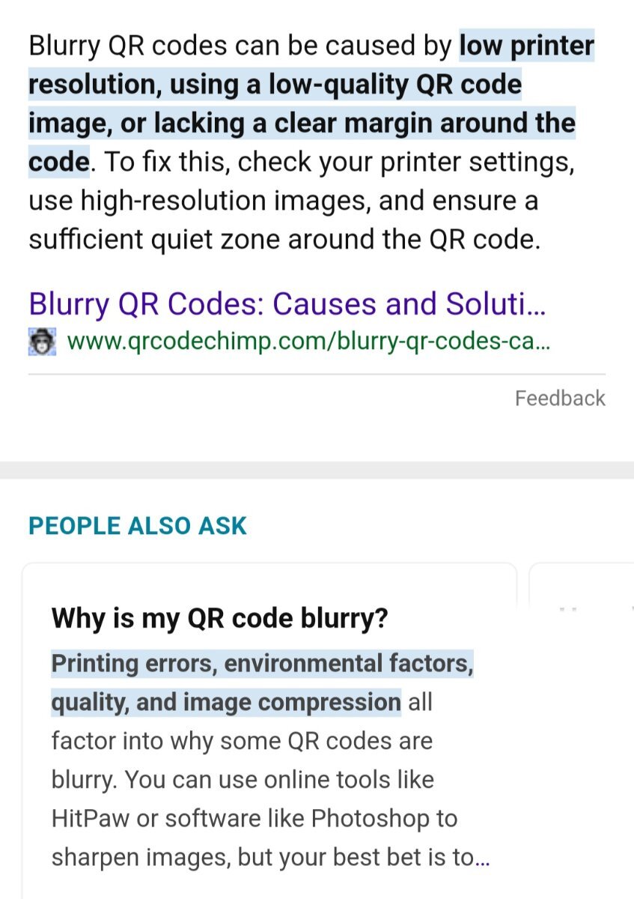
Task: Click the highlighted word 'code' before 'To fix this'
Action: tap(58, 162)
